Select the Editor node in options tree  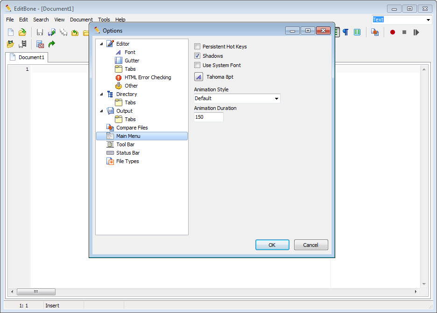tap(123, 44)
